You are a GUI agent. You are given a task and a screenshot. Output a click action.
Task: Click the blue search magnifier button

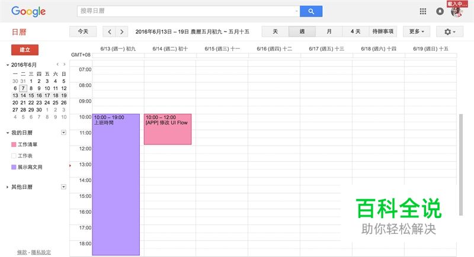(x=311, y=11)
